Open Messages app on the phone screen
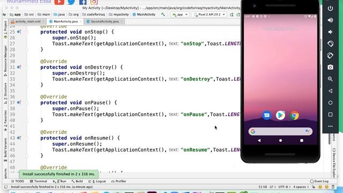Image resolution: width=343 pixels, height=193 pixels. point(266,115)
